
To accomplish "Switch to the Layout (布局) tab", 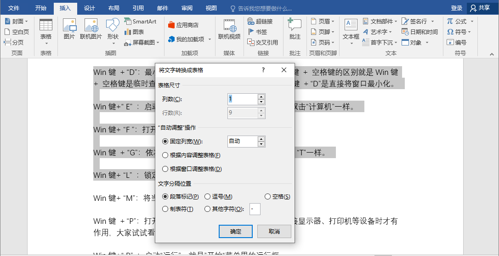I will (x=113, y=8).
